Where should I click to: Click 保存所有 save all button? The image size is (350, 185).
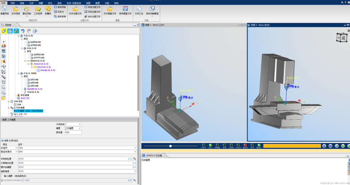coord(60,17)
